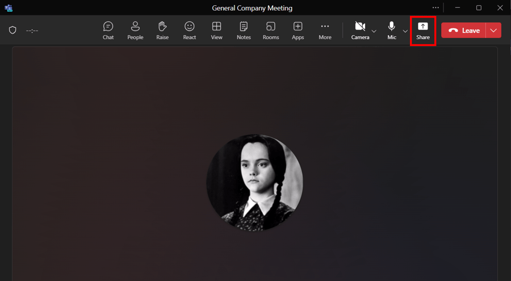Click the meeting timer display
Image resolution: width=511 pixels, height=281 pixels.
pos(32,31)
